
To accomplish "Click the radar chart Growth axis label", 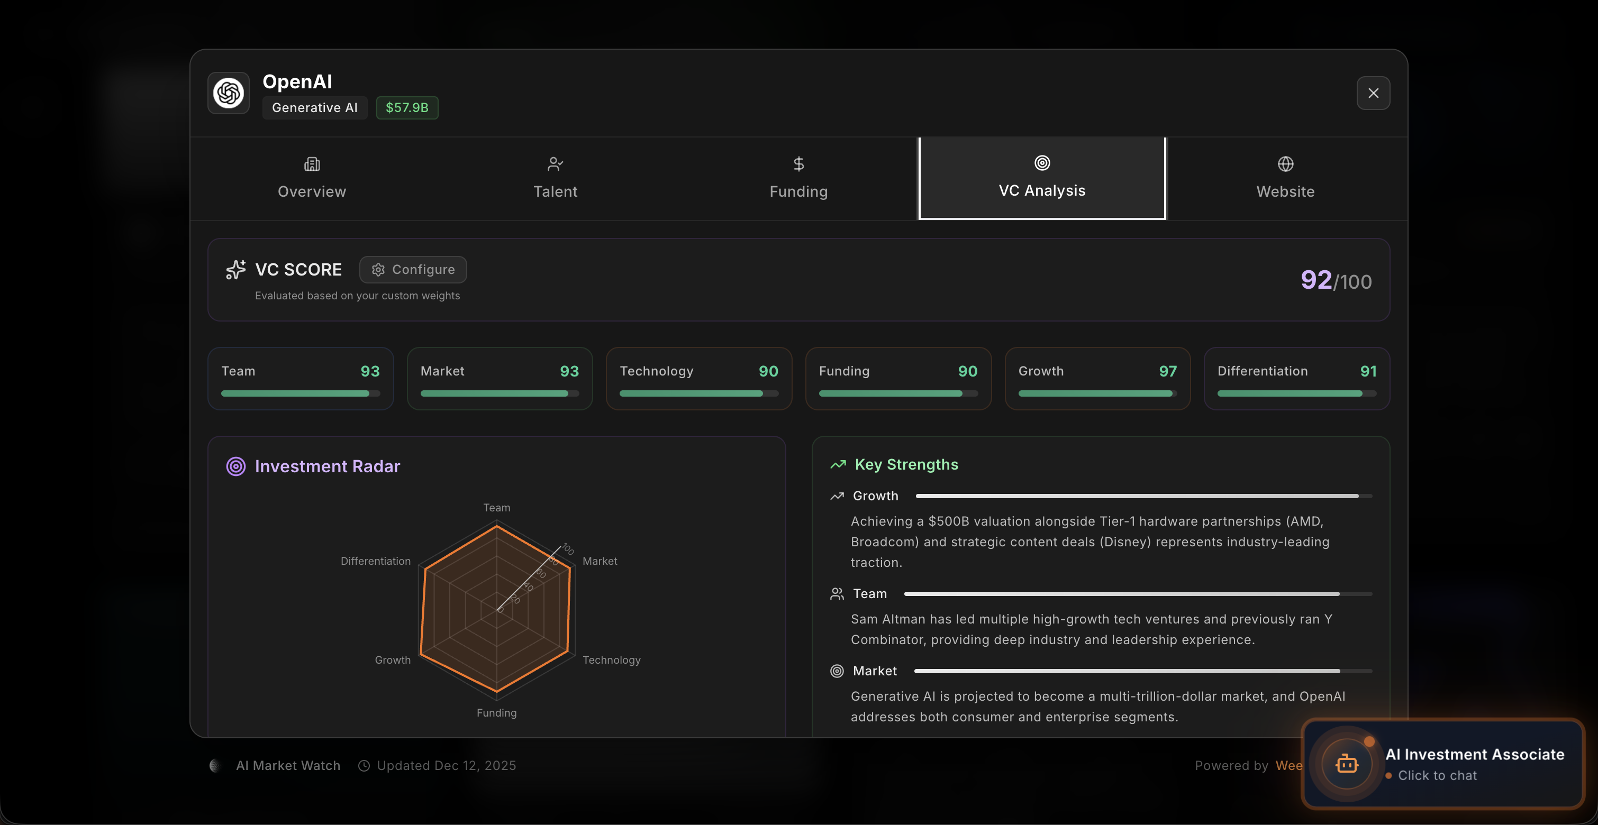I will coord(393,660).
